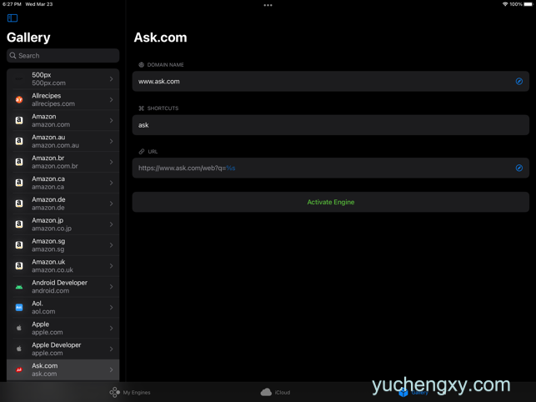
Task: Click the Wi-Fi status icon
Action: 505,4
